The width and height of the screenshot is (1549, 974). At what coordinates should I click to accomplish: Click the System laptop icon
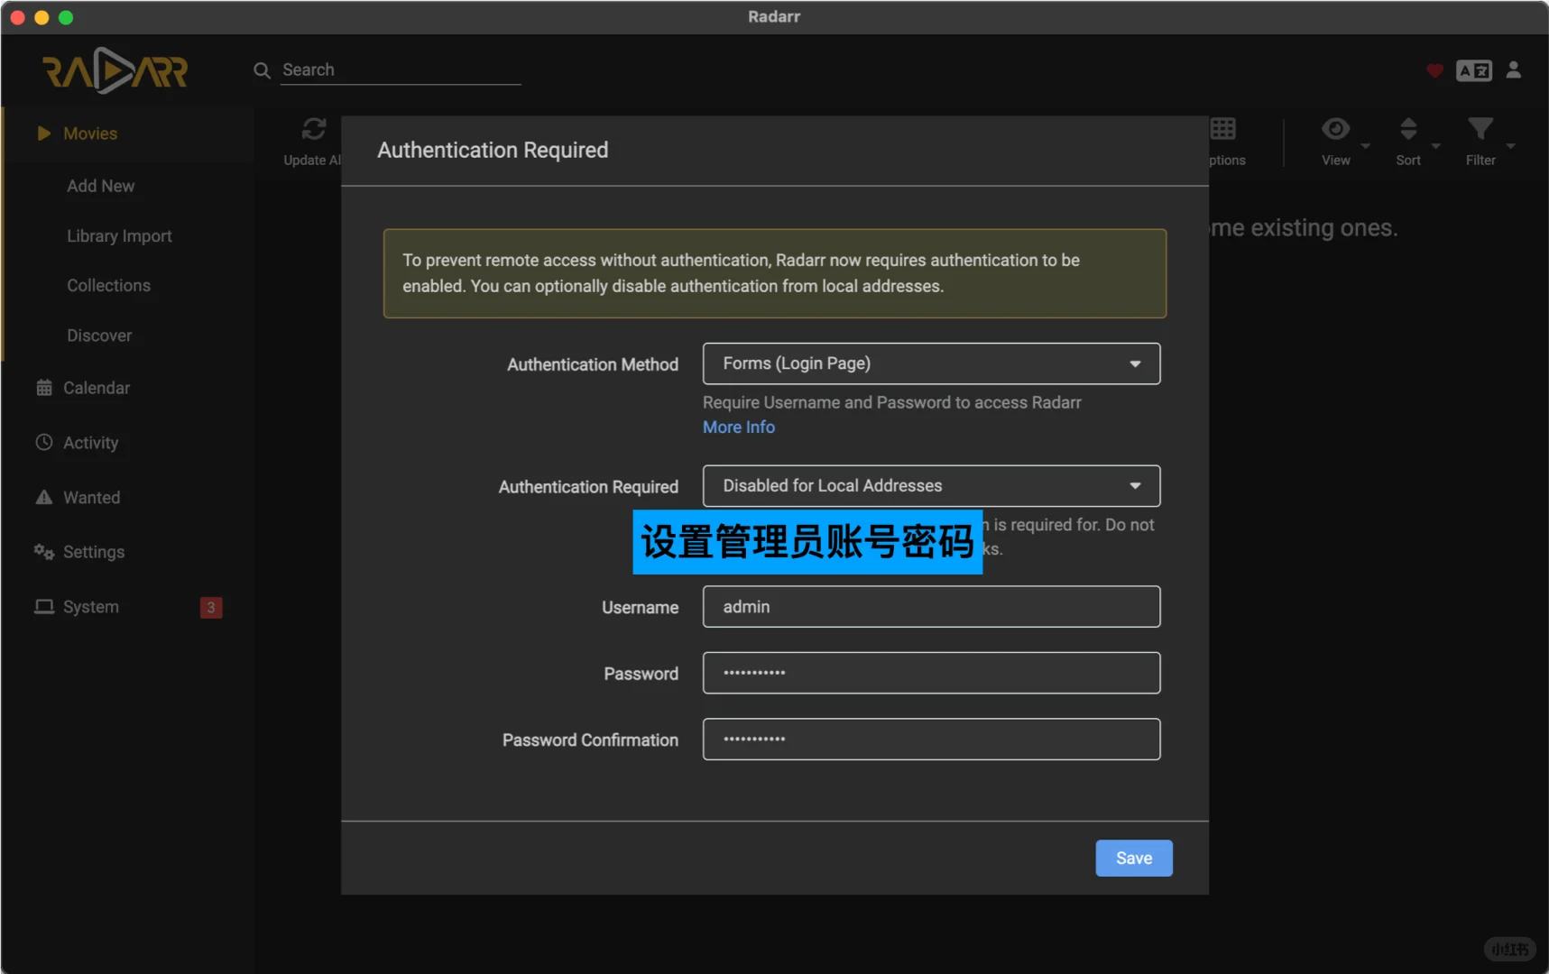(x=43, y=607)
